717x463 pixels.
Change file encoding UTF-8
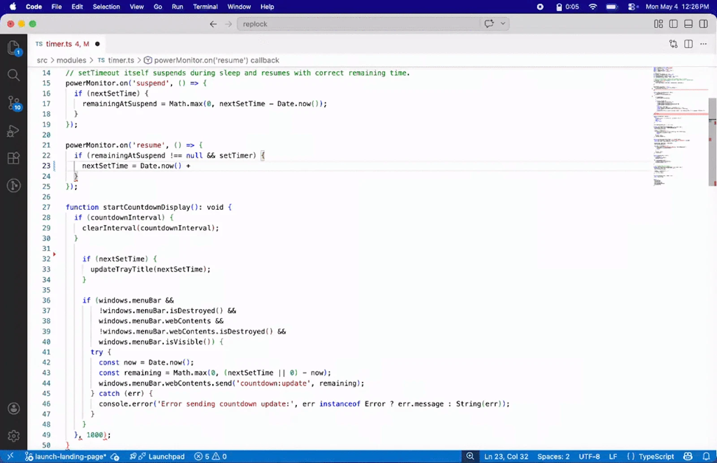pos(589,457)
